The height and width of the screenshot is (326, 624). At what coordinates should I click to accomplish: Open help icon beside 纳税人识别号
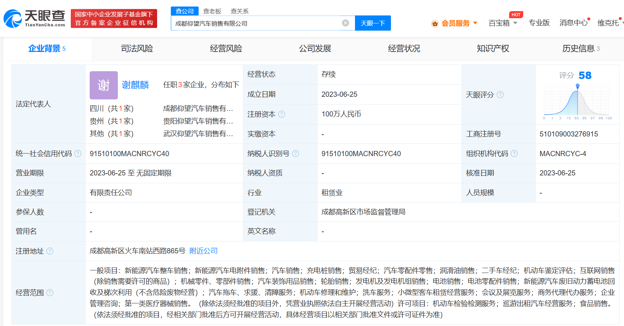coord(296,154)
